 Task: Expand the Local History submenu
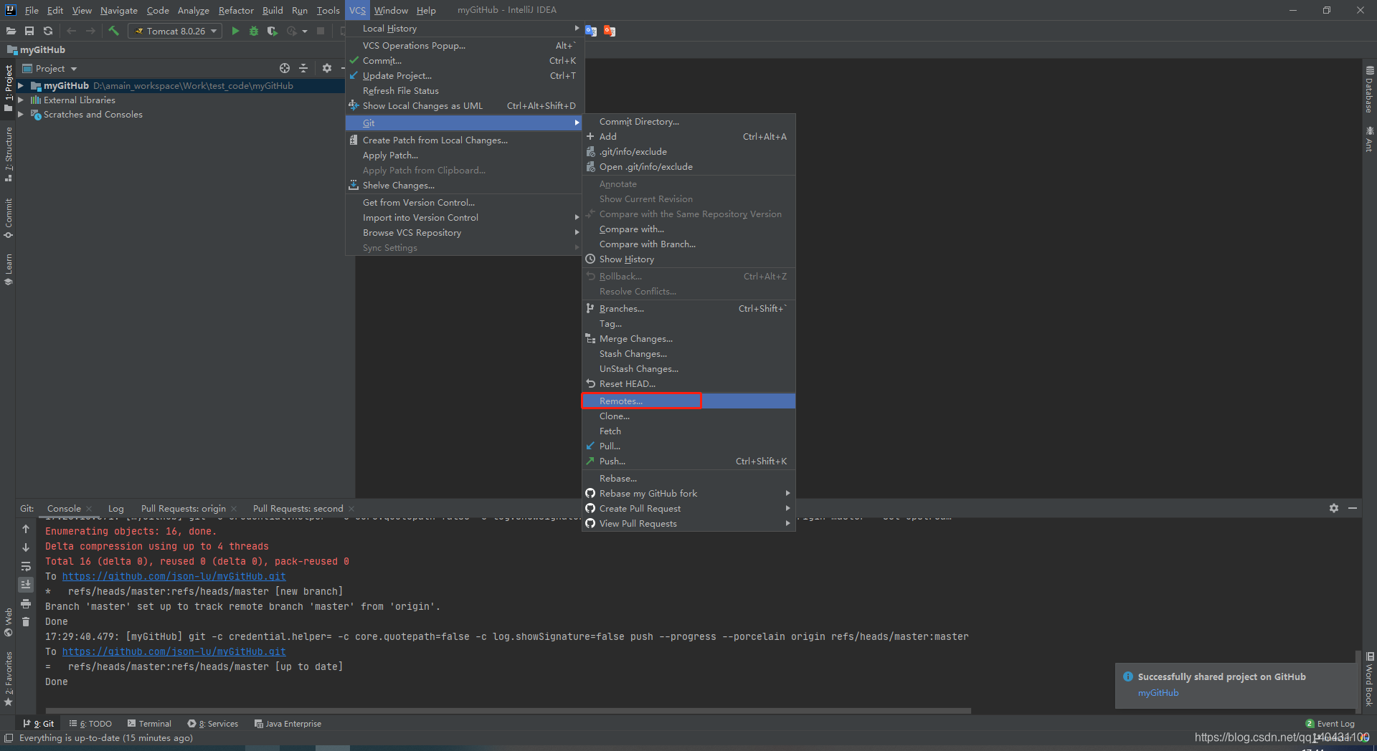pyautogui.click(x=465, y=29)
